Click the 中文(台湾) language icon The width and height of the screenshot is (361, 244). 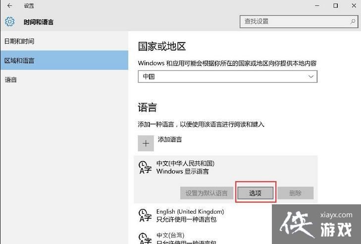pyautogui.click(x=145, y=239)
